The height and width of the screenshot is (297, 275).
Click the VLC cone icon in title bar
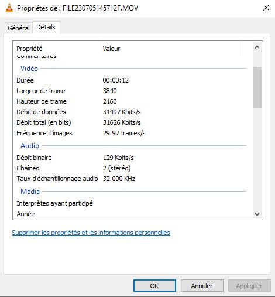(9, 8)
